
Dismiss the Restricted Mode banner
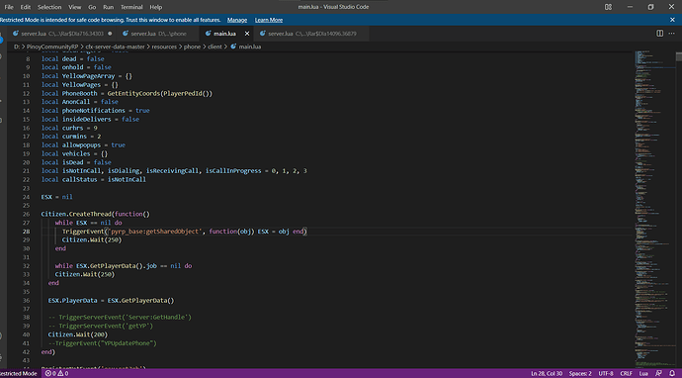(672, 20)
